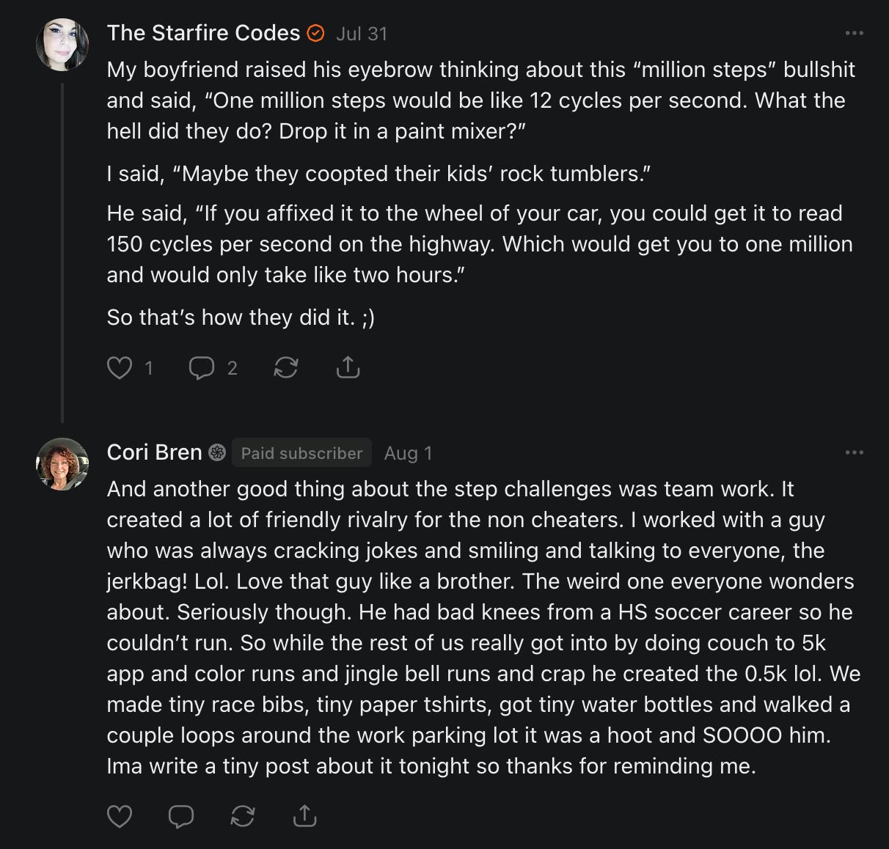Open the Jul 31 comment timestamp
This screenshot has height=849, width=889.
362,34
